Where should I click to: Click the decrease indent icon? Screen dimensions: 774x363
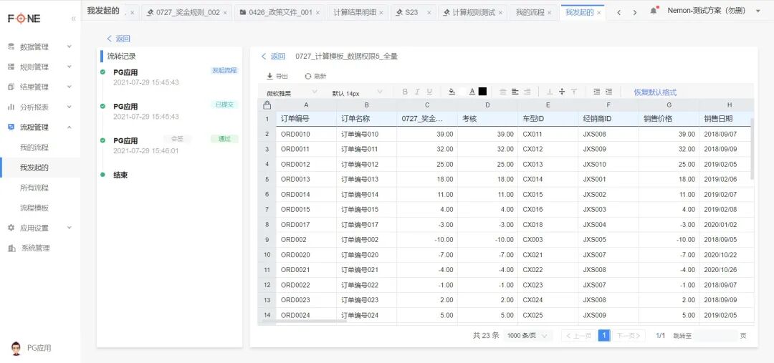click(x=597, y=92)
